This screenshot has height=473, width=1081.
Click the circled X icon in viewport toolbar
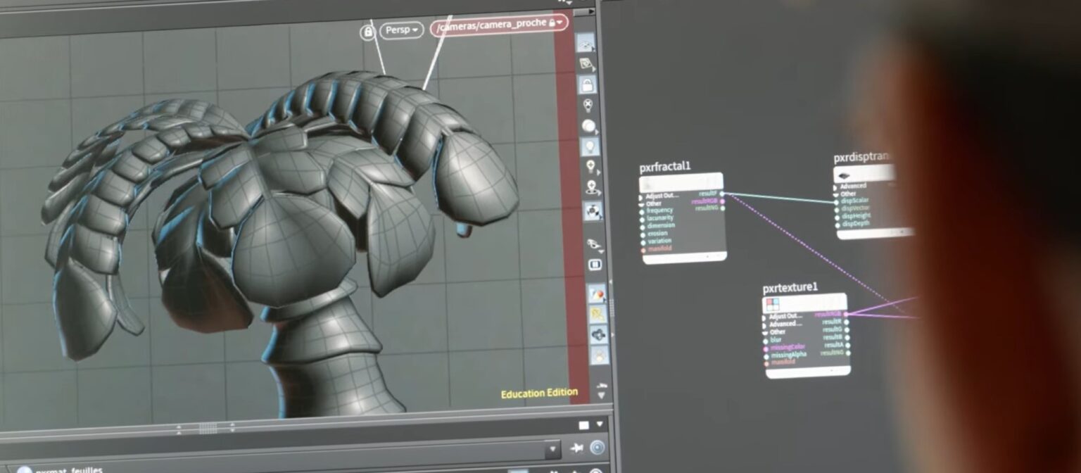coord(588,106)
